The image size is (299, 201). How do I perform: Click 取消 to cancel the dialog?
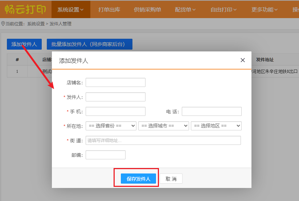[x=171, y=179]
